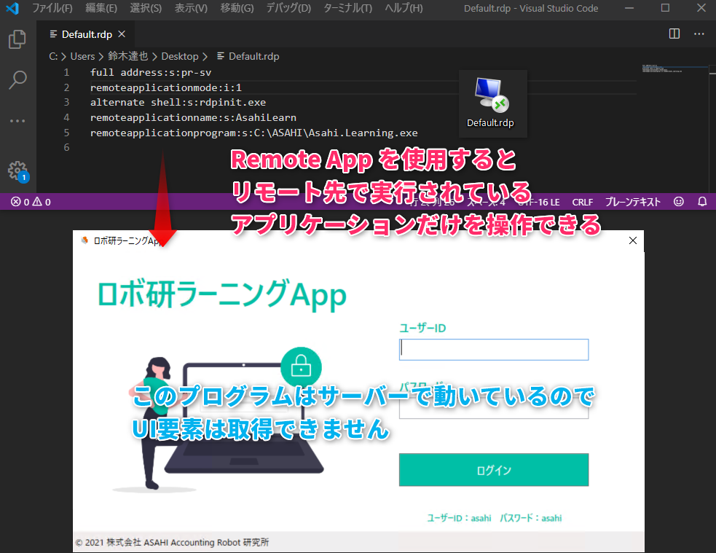
Task: Click the Users breadcrumb segment
Action: tap(82, 57)
